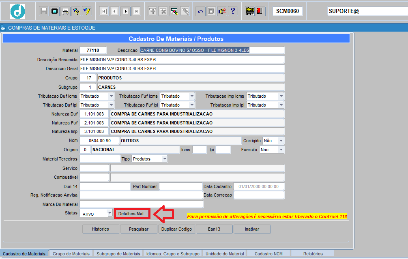Click the delete record X icon

163,11
